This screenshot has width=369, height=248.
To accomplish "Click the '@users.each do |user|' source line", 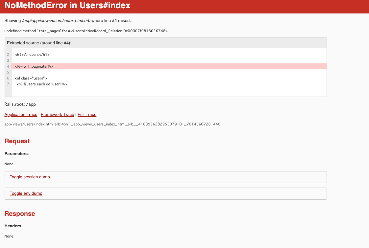I will (x=42, y=84).
